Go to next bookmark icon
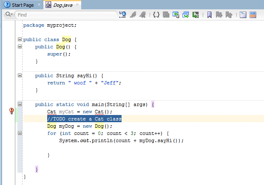The height and width of the screenshot is (185, 264). [219, 14]
